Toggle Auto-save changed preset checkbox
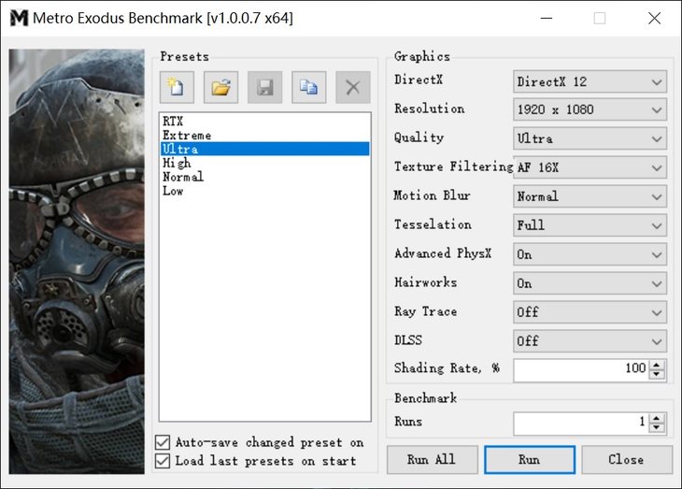Viewport: 682px width, 489px height. click(x=163, y=442)
